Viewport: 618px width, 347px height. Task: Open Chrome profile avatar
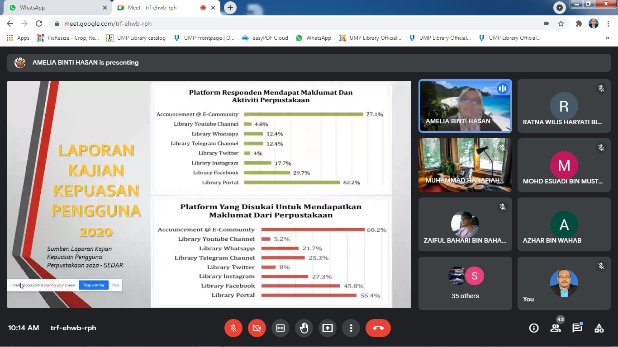[x=594, y=23]
